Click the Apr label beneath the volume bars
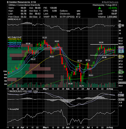This screenshot has width=126, height=129. coord(22,89)
